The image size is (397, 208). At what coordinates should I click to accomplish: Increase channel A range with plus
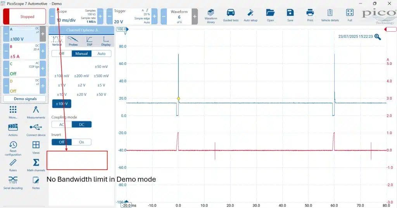[43, 34]
